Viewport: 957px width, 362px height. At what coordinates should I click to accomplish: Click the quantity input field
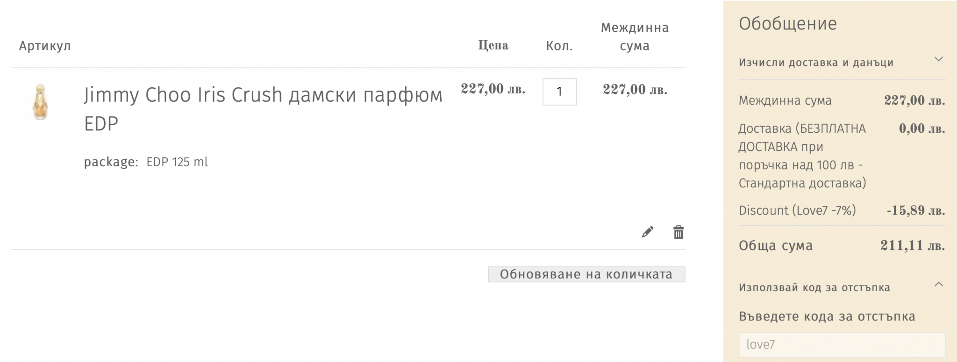pos(559,92)
